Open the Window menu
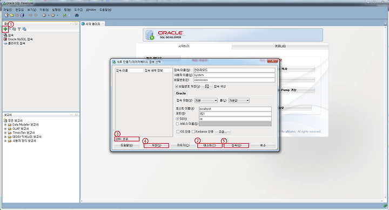 91,10
